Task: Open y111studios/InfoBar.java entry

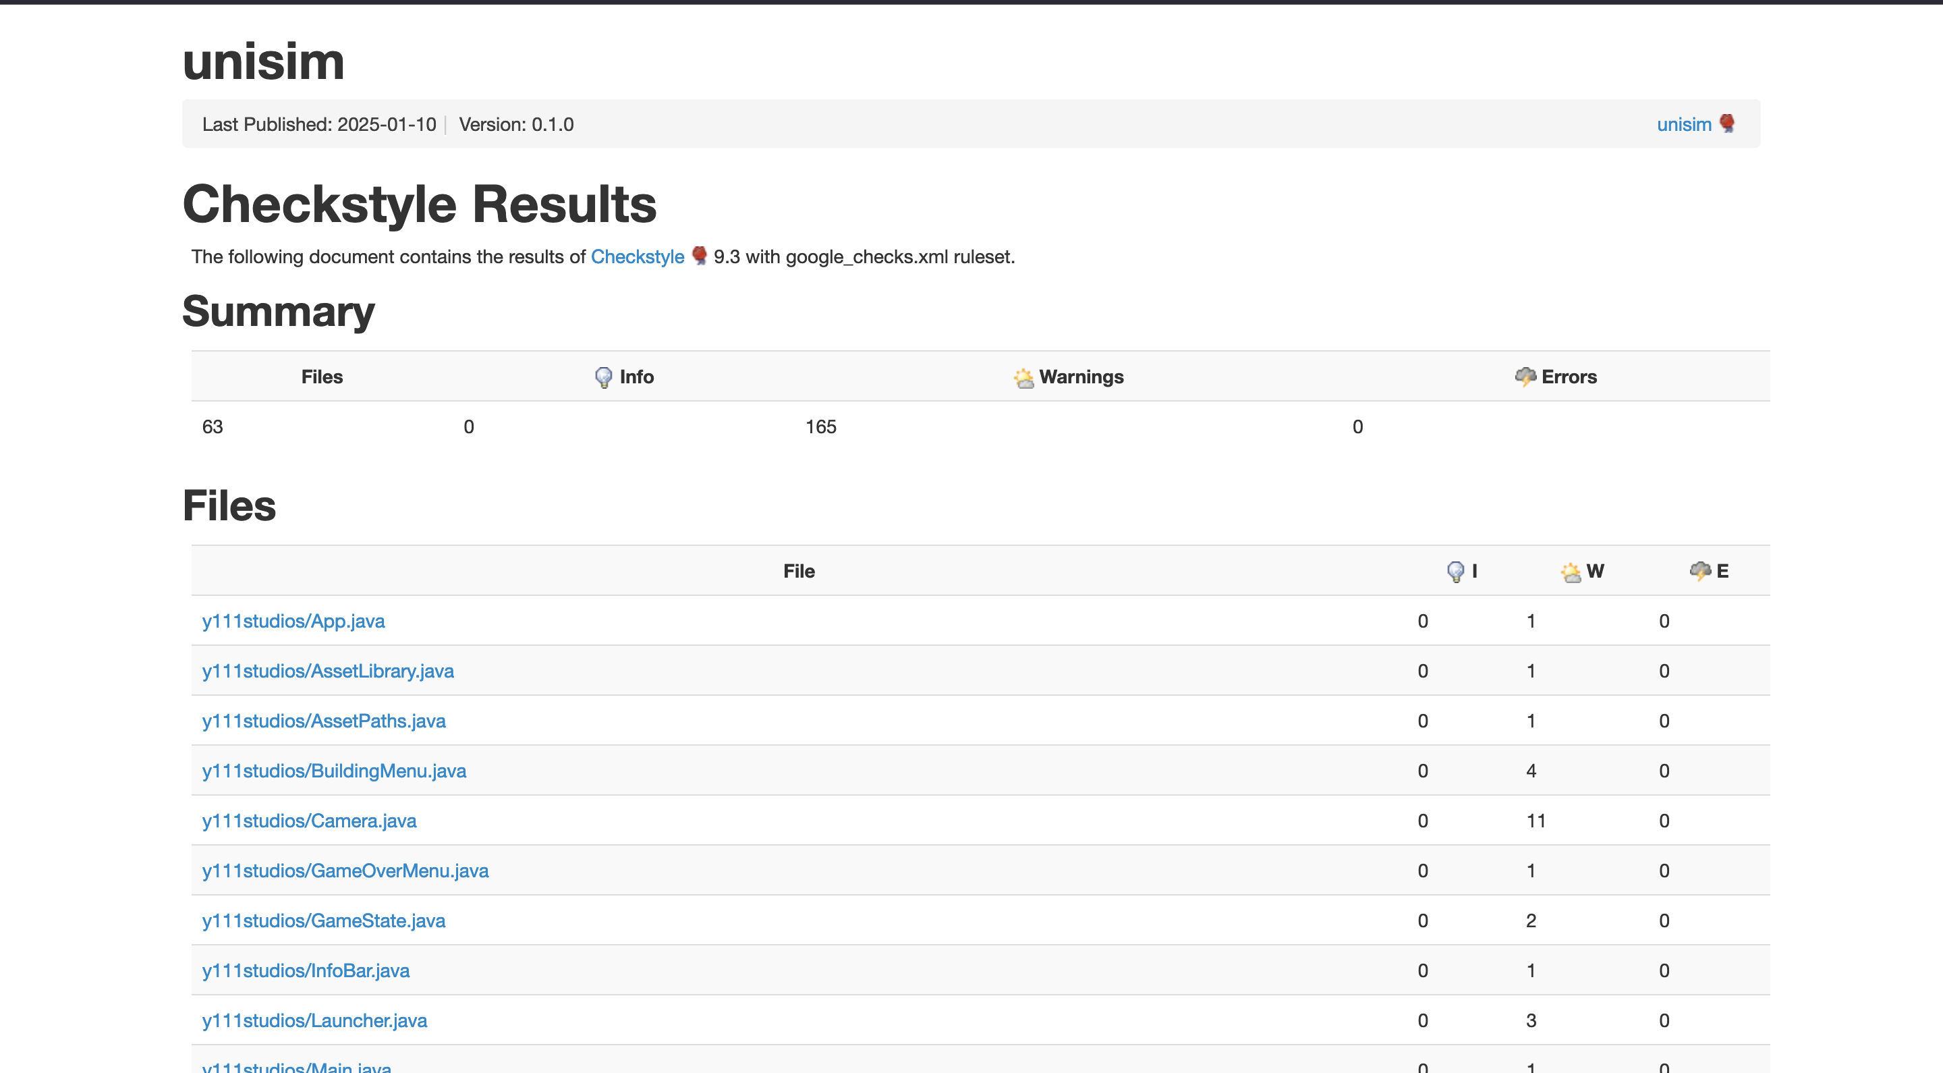Action: point(306,970)
